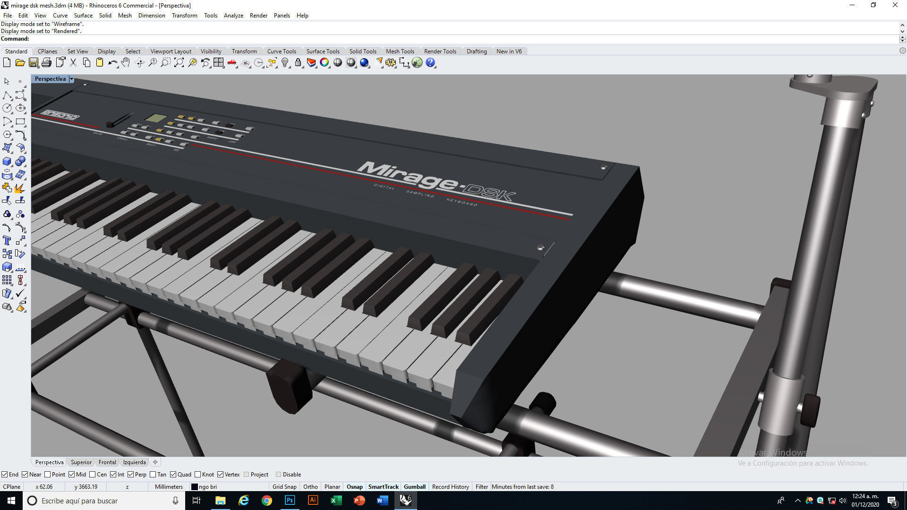The image size is (907, 510).
Task: Click the Help question mark icon
Action: click(430, 63)
